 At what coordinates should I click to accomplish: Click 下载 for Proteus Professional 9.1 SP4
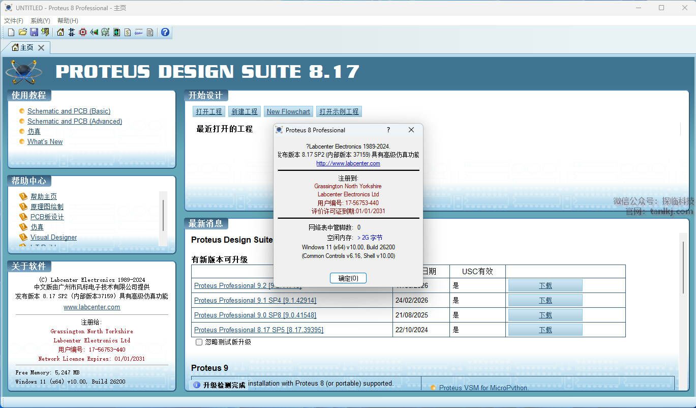(x=546, y=300)
